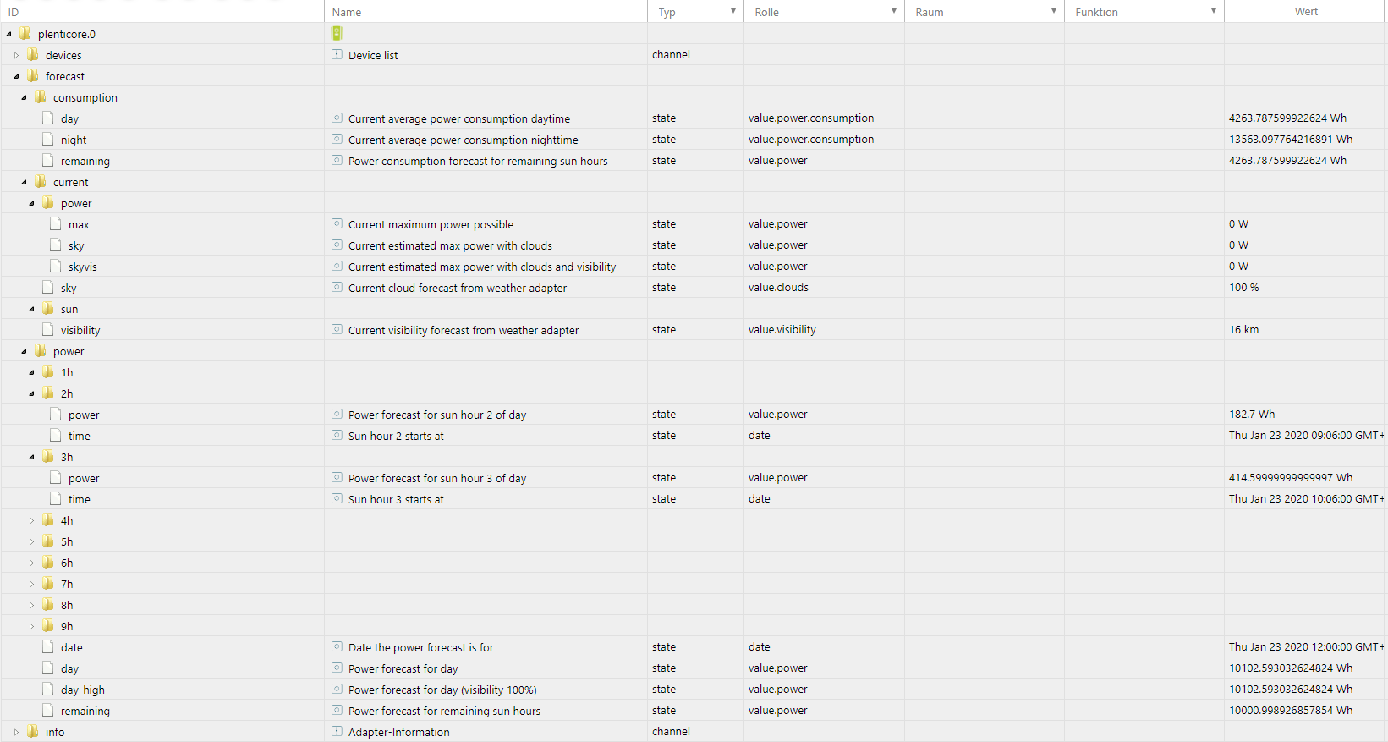Select the max tree item under power

click(x=79, y=224)
